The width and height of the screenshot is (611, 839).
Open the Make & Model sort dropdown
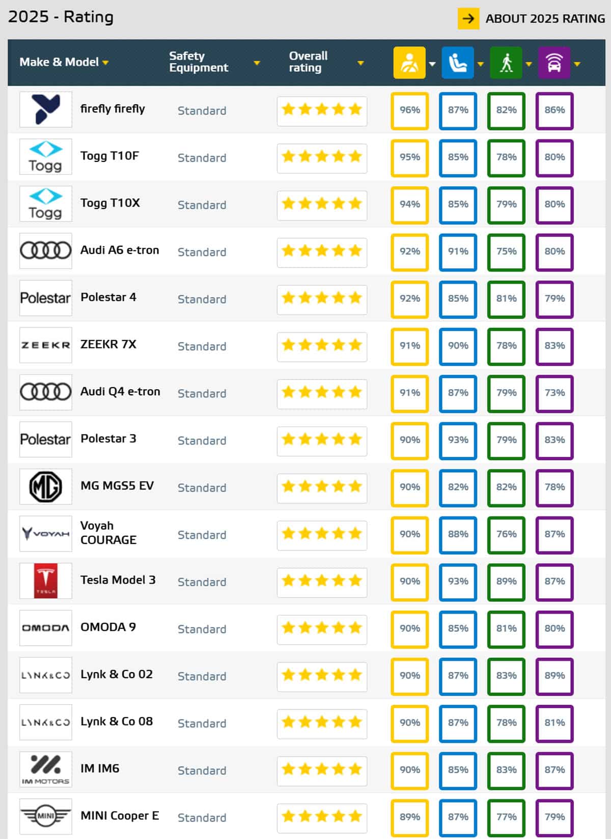coord(105,63)
